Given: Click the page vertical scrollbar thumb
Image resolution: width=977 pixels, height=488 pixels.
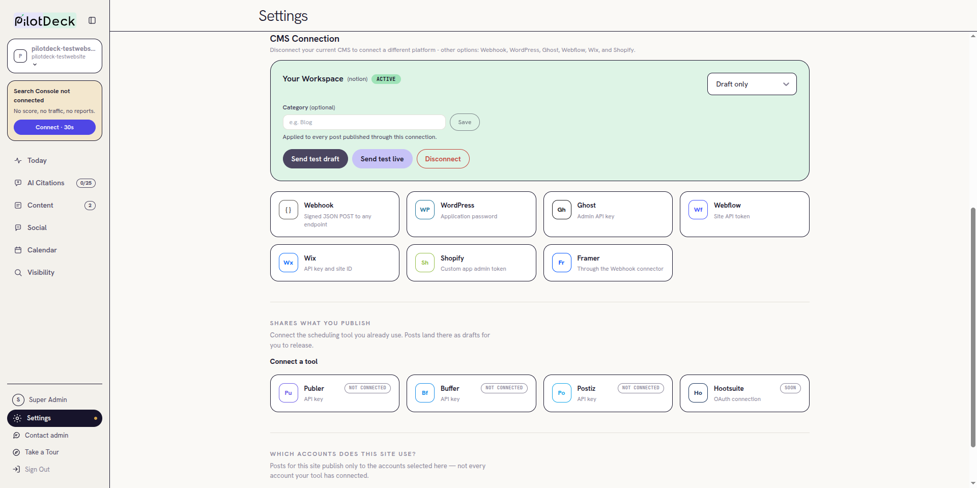Looking at the screenshot, I should coord(973,327).
